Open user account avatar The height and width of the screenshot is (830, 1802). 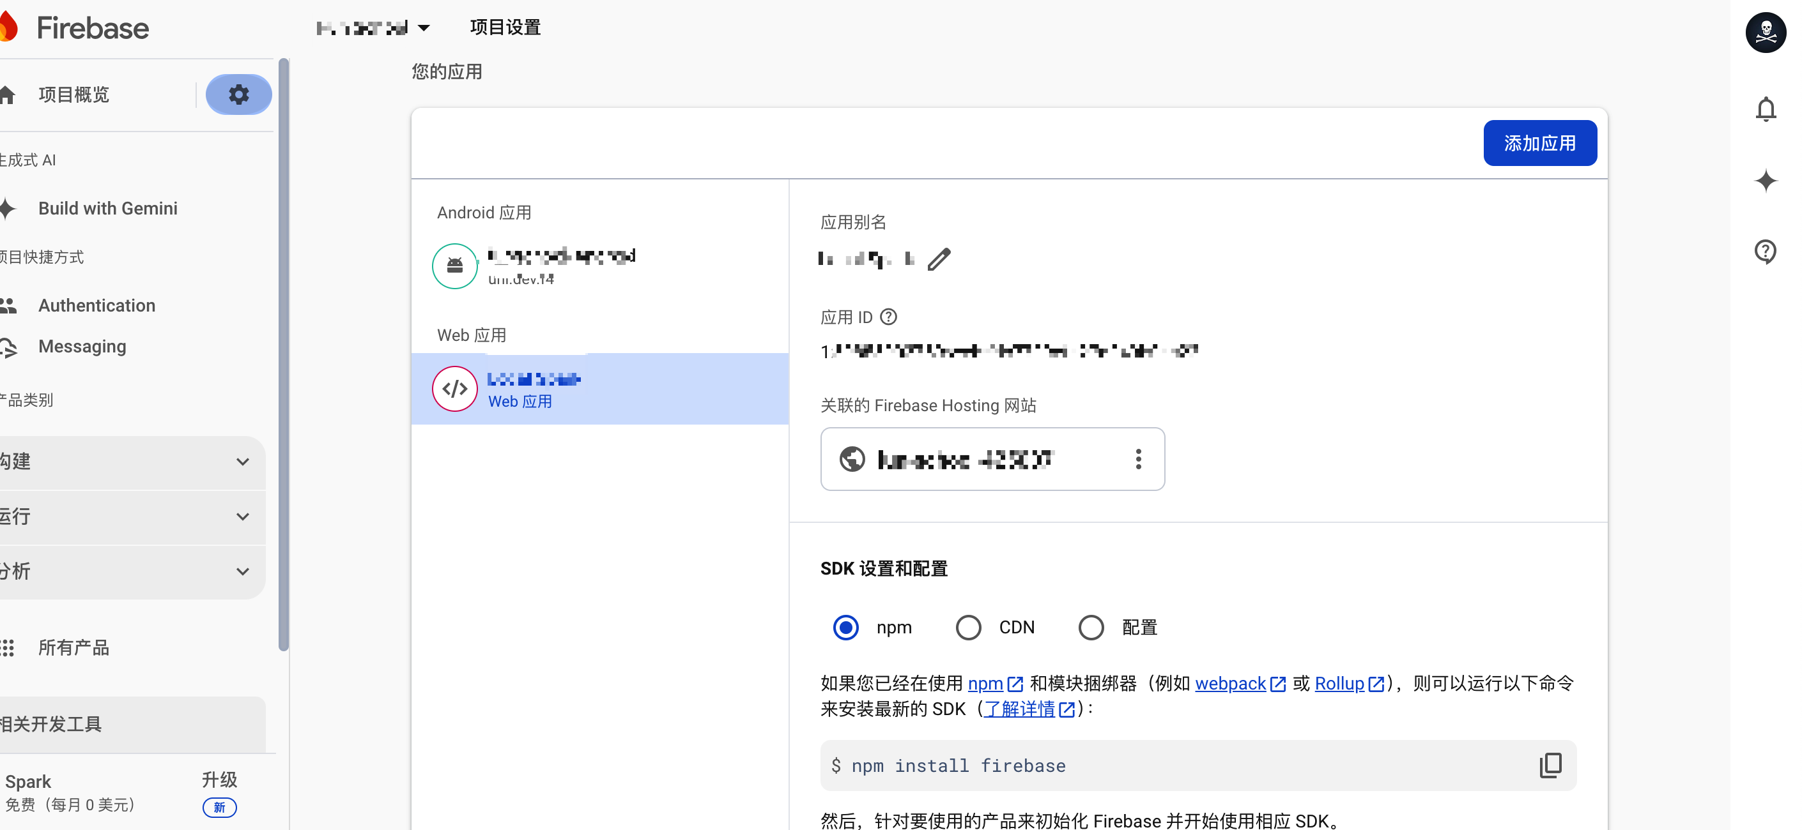point(1766,31)
